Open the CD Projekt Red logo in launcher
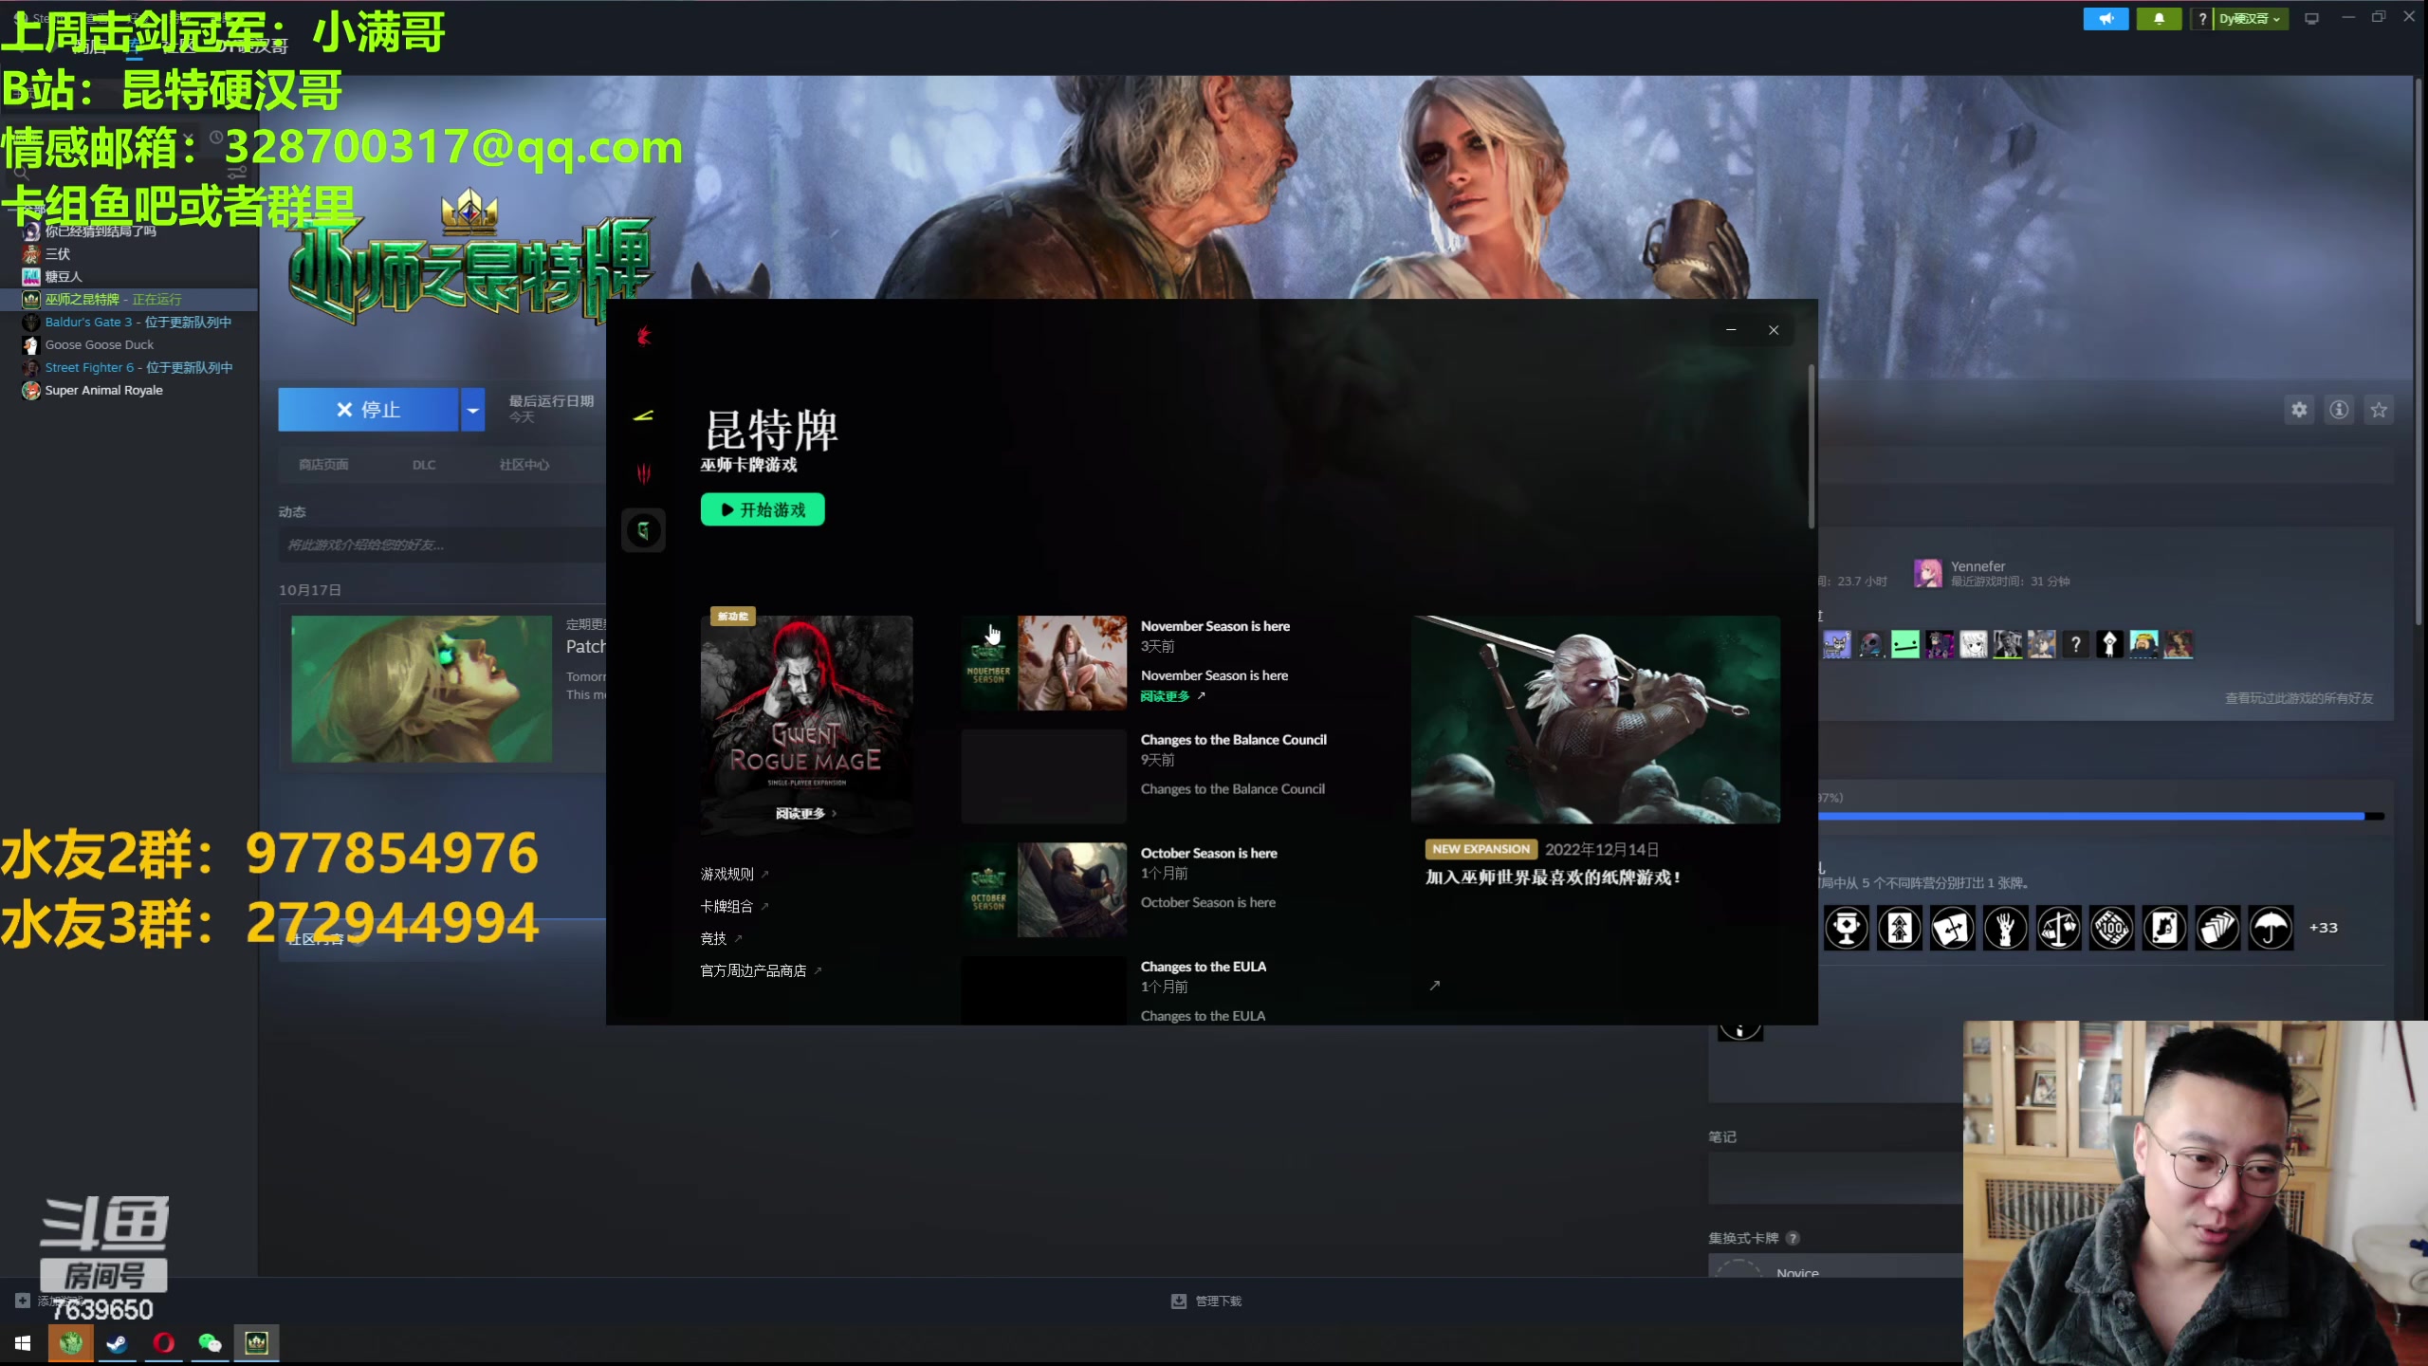Image resolution: width=2428 pixels, height=1366 pixels. pyautogui.click(x=644, y=335)
